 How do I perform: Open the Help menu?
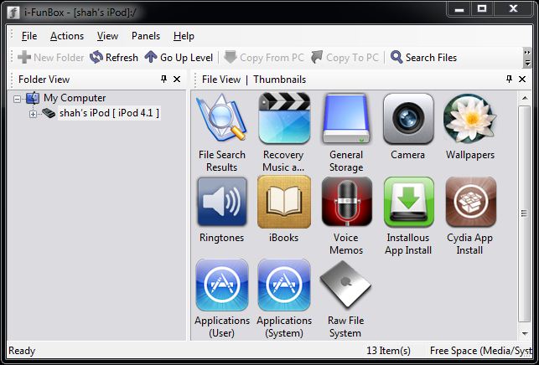coord(184,36)
